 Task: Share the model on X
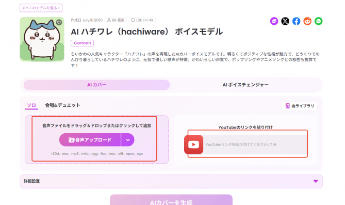click(x=285, y=21)
